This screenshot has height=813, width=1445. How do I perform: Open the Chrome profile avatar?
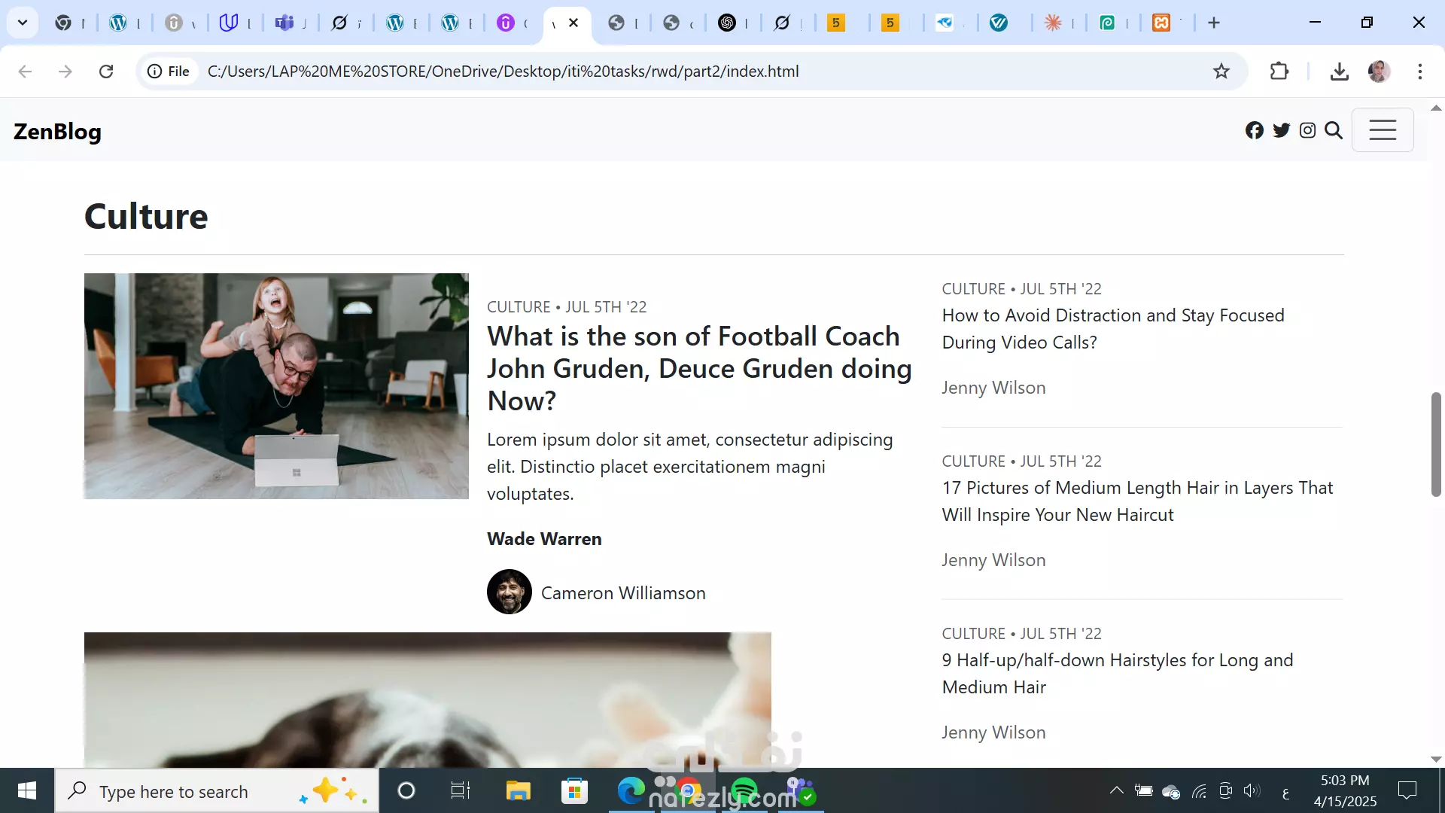coord(1379,72)
